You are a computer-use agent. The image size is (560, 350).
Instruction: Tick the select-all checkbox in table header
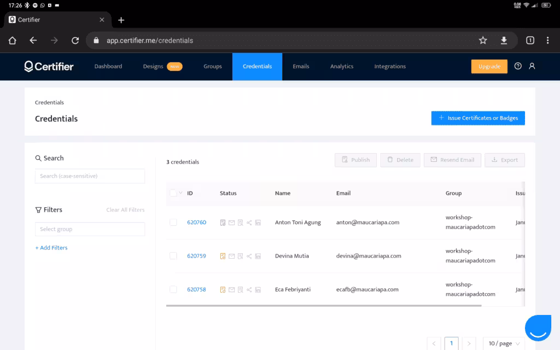[x=173, y=193]
